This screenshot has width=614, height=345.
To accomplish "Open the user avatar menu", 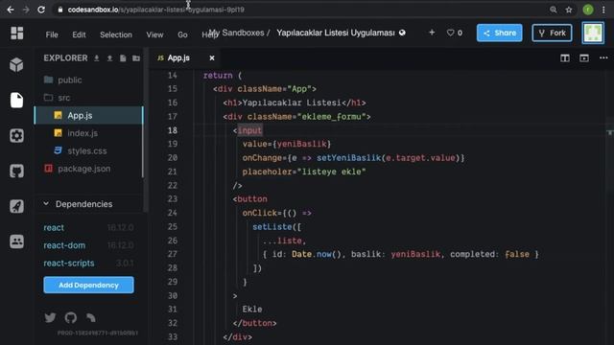I will (x=593, y=33).
